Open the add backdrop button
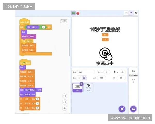The image size is (155, 124). coord(133,109)
